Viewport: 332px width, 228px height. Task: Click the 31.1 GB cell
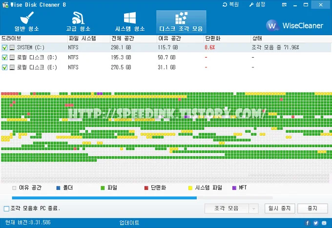(166, 67)
